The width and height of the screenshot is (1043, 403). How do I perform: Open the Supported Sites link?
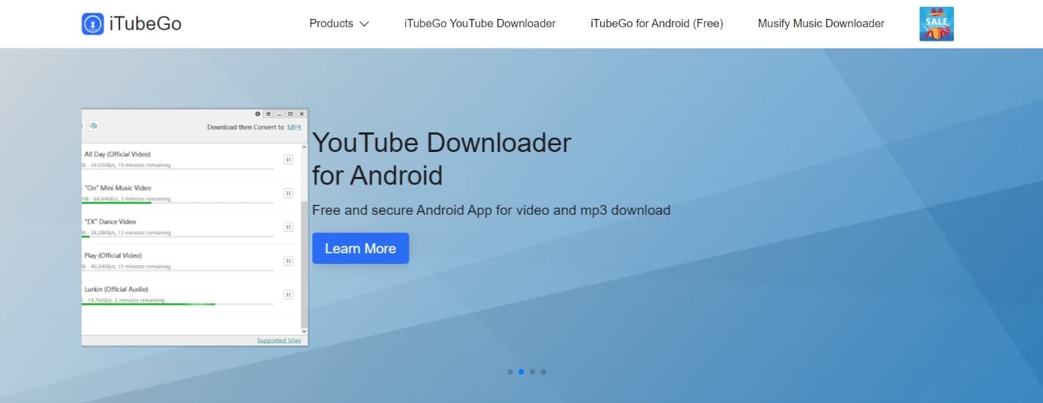point(279,340)
